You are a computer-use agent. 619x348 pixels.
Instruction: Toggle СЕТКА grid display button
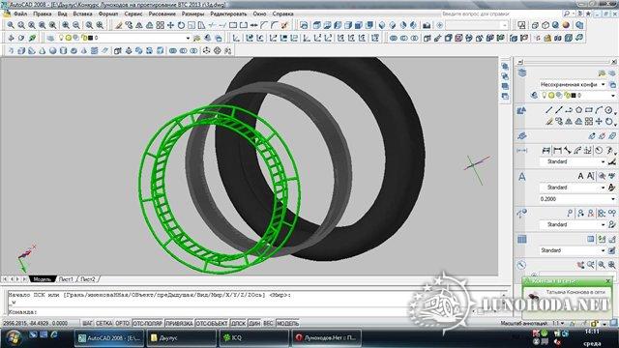(103, 323)
